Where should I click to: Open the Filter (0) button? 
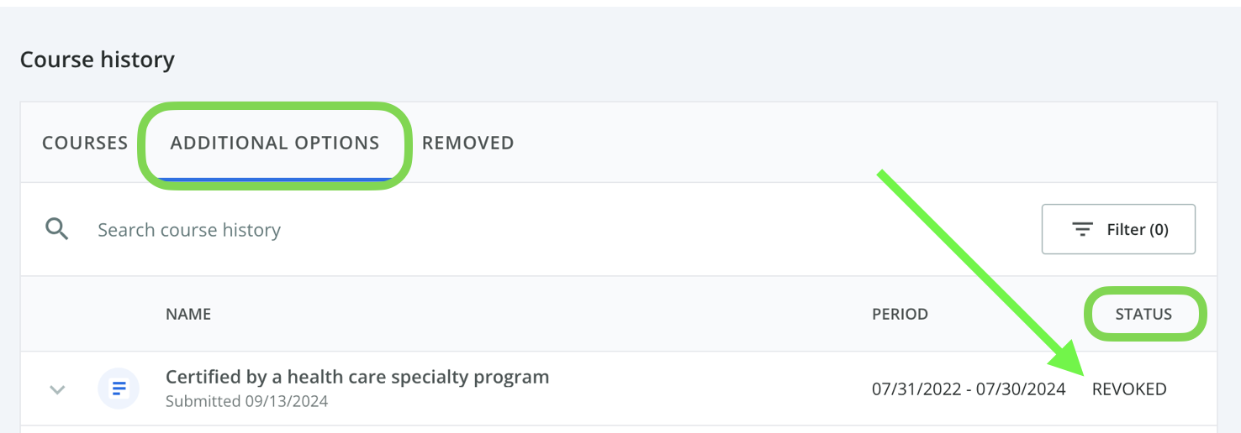coord(1118,229)
